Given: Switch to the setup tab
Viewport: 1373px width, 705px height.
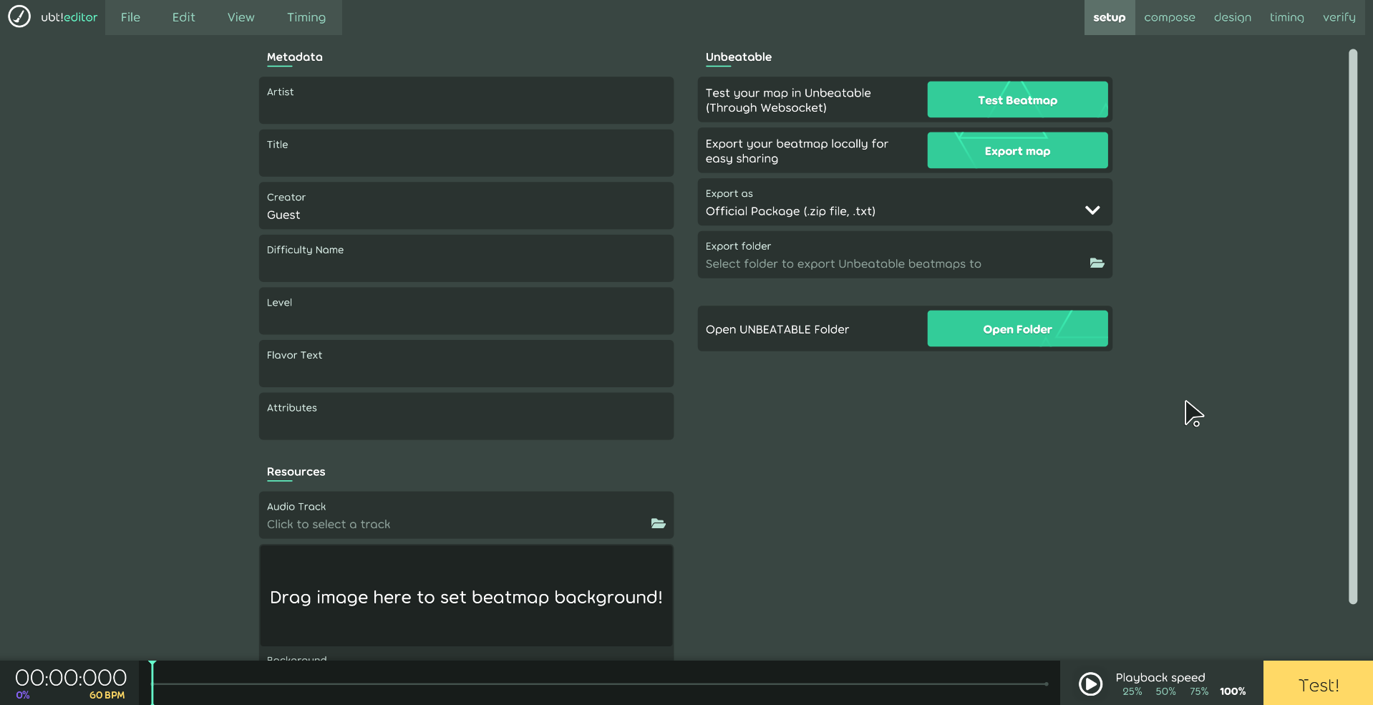Looking at the screenshot, I should click(x=1109, y=17).
